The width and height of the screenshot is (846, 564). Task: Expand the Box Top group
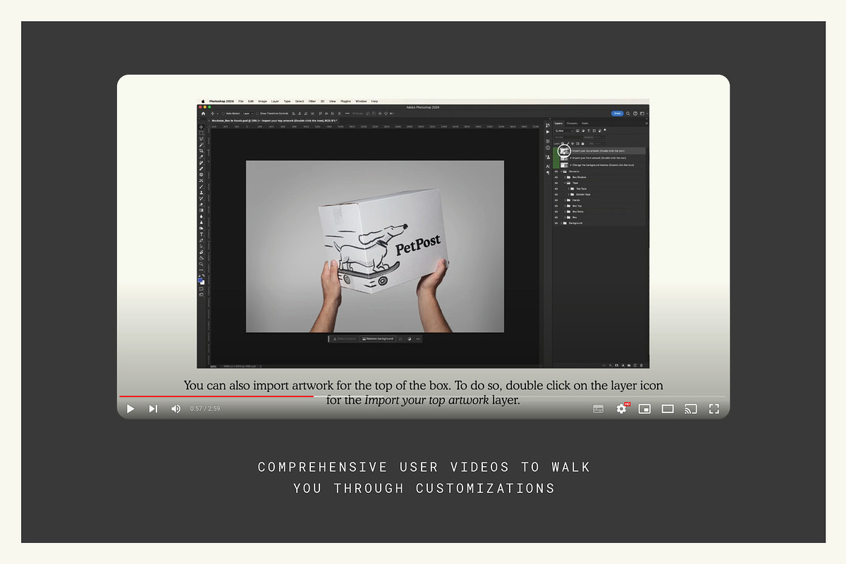click(x=565, y=206)
